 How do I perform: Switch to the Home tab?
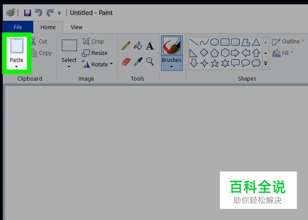(48, 27)
